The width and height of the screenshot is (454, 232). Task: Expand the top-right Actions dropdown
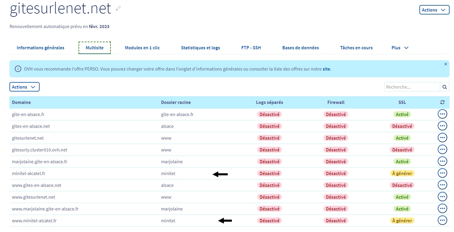pyautogui.click(x=434, y=10)
